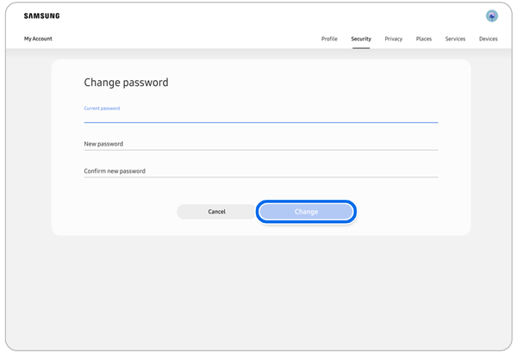
Task: Click into the New password field
Action: click(260, 144)
